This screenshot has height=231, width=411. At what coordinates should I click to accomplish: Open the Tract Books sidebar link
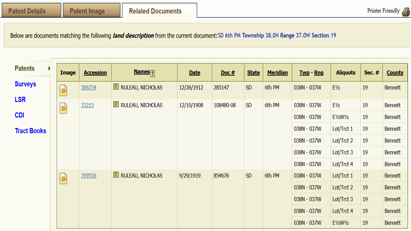tap(31, 131)
